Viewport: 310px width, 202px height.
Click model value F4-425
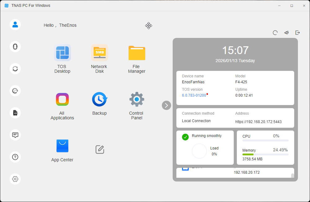[x=241, y=82]
